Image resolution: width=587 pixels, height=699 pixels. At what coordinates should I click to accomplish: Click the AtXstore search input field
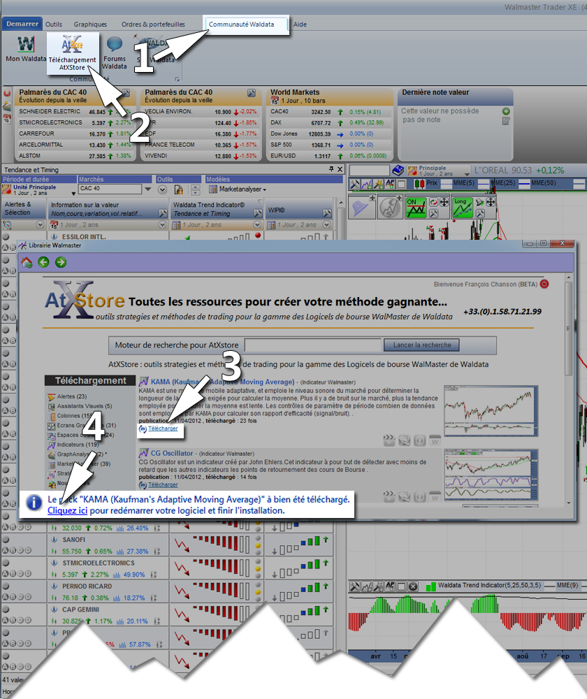point(313,345)
